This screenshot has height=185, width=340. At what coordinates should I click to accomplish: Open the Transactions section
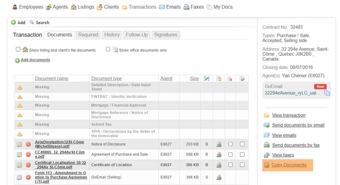point(139,7)
